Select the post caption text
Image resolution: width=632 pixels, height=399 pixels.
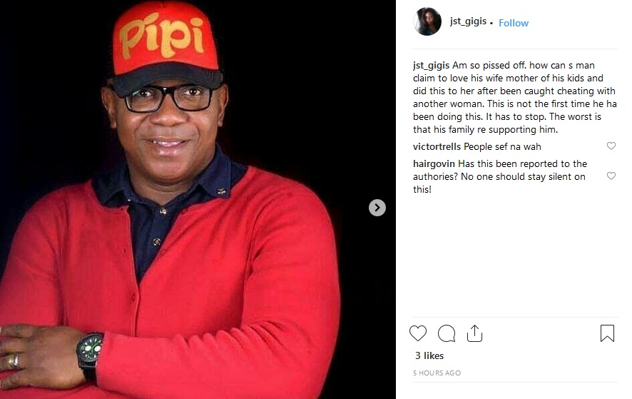click(515, 97)
